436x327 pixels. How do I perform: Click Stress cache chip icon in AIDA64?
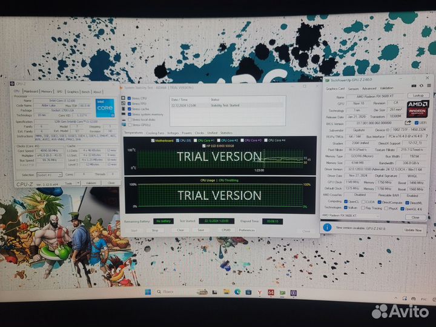pyautogui.click(x=123, y=109)
